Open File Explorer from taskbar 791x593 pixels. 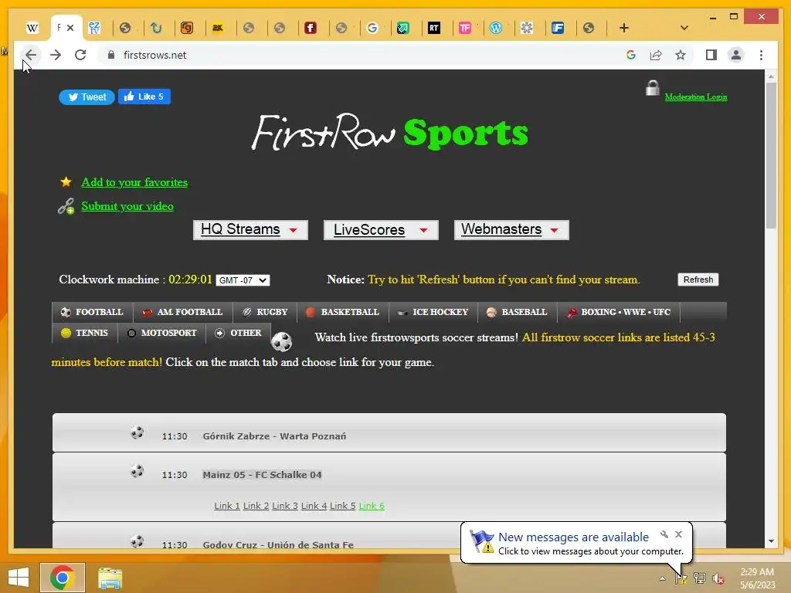(x=110, y=578)
